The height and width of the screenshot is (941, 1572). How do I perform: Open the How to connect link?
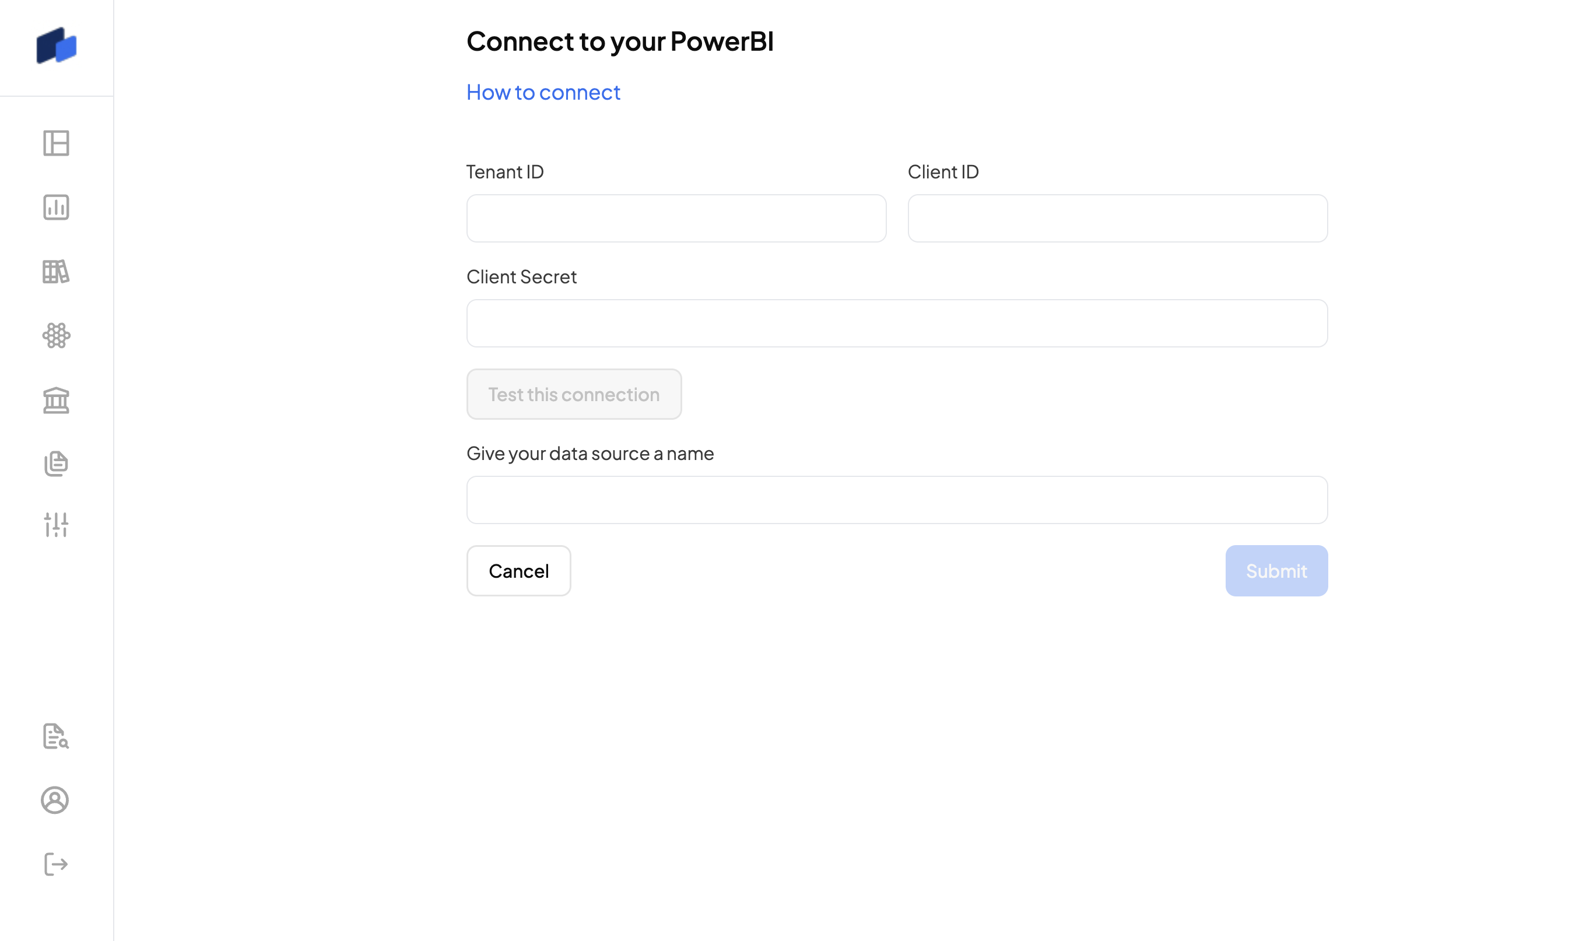pyautogui.click(x=543, y=93)
